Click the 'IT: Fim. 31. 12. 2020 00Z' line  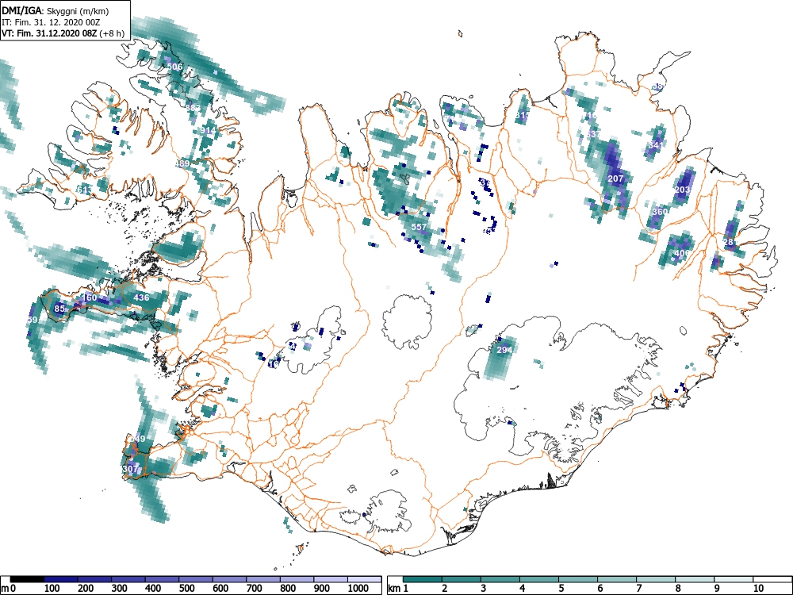click(51, 22)
